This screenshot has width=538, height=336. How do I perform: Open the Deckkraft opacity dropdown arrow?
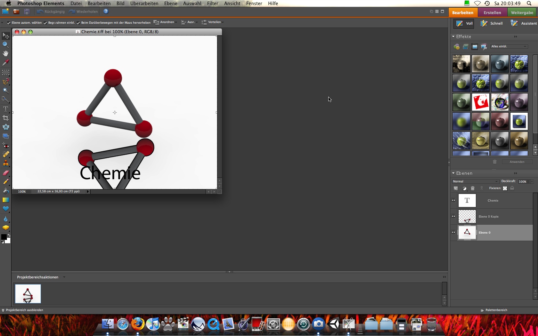[532, 181]
